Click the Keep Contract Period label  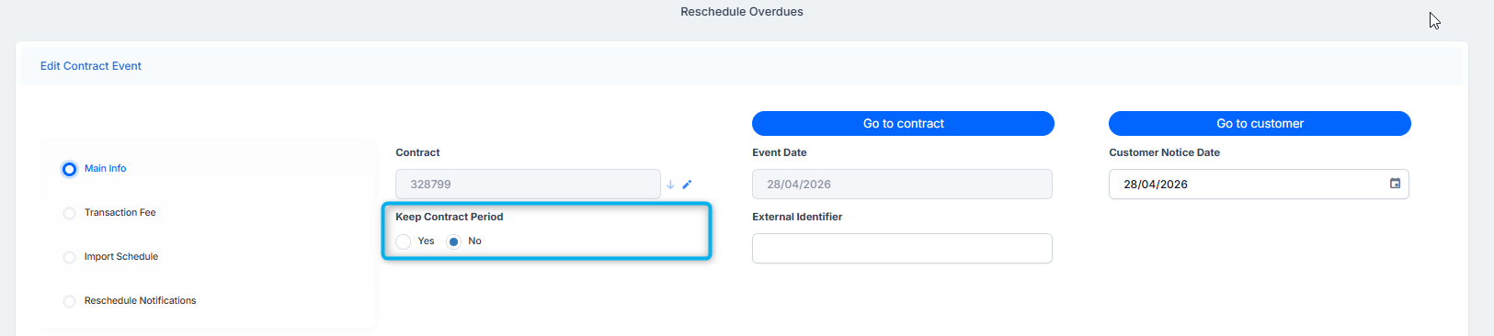(450, 217)
